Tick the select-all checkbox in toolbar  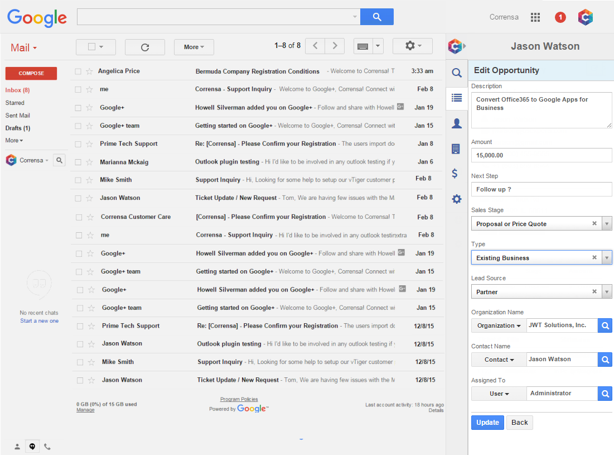click(x=91, y=47)
